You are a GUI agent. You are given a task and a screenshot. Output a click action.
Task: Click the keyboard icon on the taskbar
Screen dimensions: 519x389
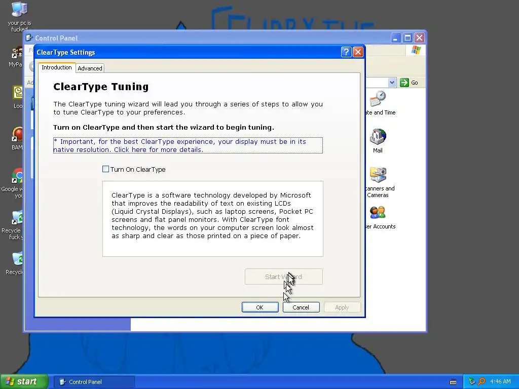[453, 382]
